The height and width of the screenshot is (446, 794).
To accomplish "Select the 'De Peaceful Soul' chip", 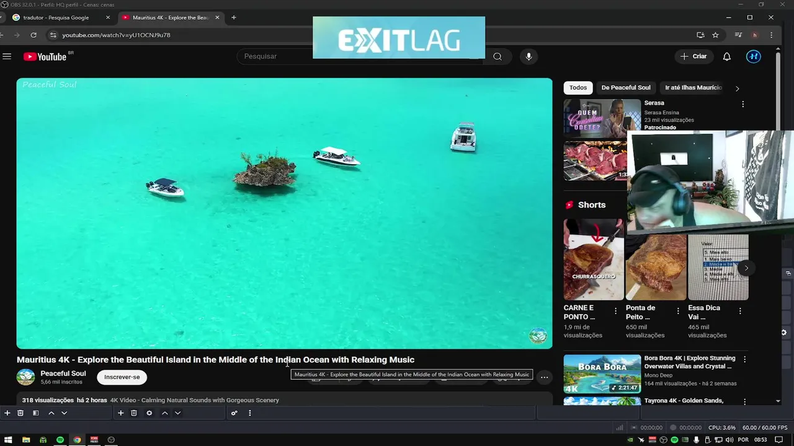I will point(626,88).
